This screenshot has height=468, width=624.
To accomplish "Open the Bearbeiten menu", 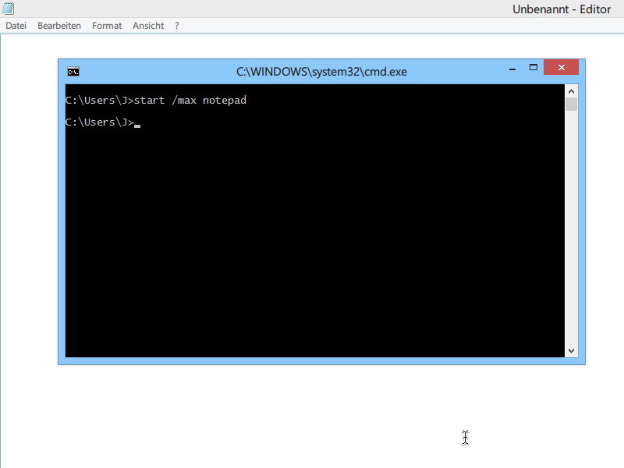I will (x=59, y=26).
